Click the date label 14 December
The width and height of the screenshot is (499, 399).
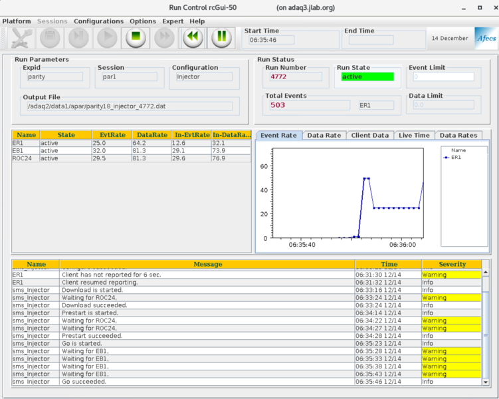[450, 38]
